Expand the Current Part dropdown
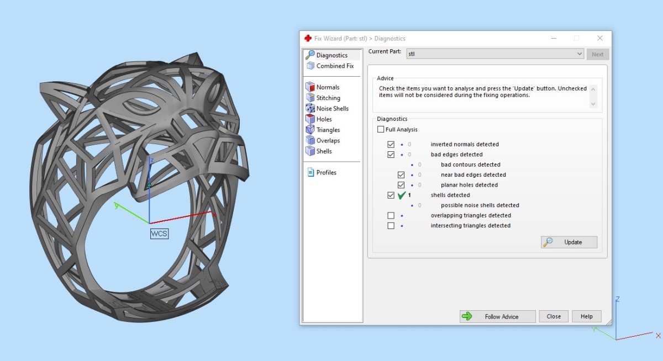This screenshot has width=663, height=361. click(579, 54)
